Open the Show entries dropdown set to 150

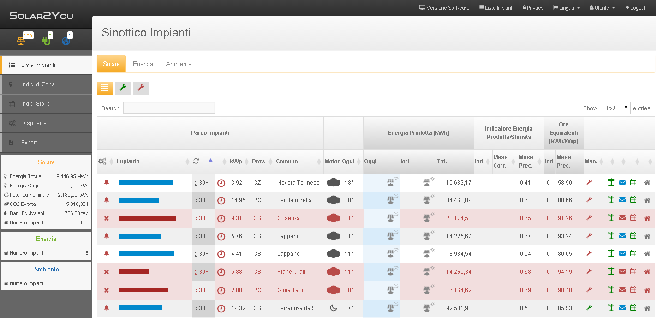pos(615,108)
